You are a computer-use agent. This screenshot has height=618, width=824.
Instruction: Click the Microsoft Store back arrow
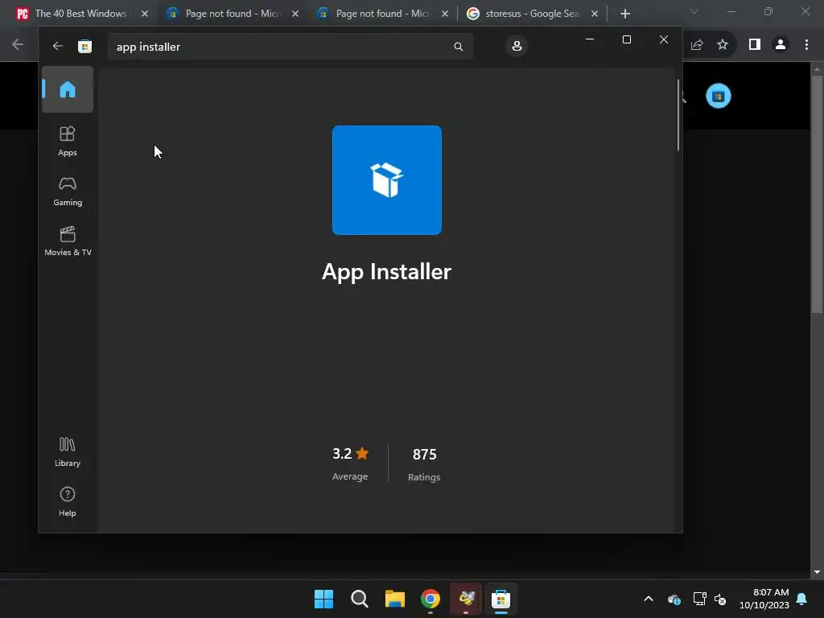58,46
